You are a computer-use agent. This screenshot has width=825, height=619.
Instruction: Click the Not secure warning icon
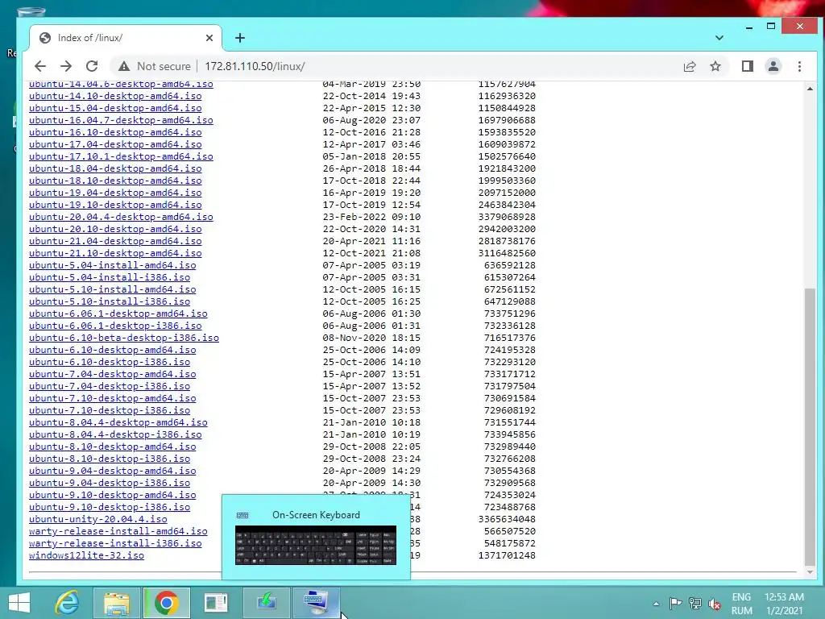pos(123,66)
